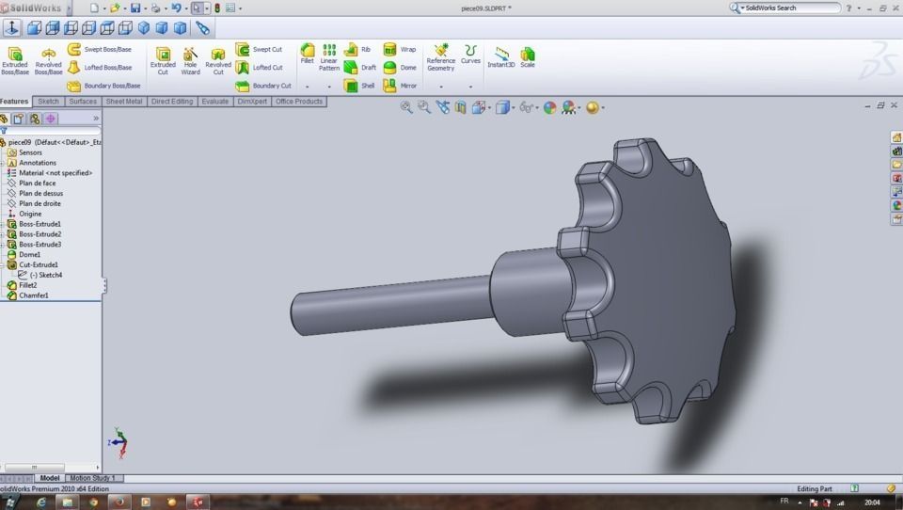This screenshot has width=903, height=510.
Task: Save the document with floppy icon
Action: [x=135, y=8]
